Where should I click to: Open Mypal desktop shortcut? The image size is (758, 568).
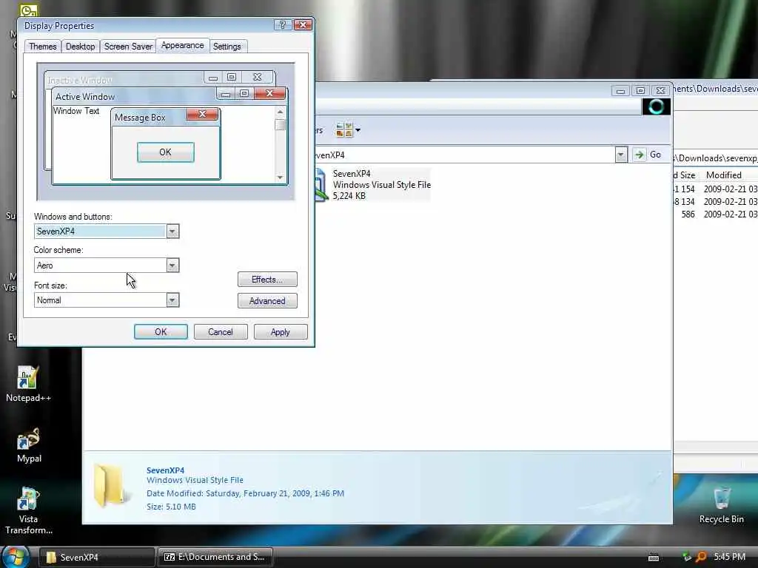pos(29,445)
